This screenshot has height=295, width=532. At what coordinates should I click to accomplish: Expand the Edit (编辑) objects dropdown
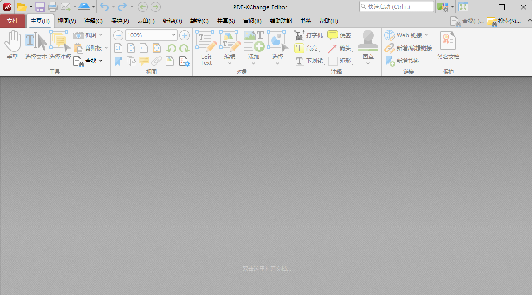pyautogui.click(x=230, y=63)
